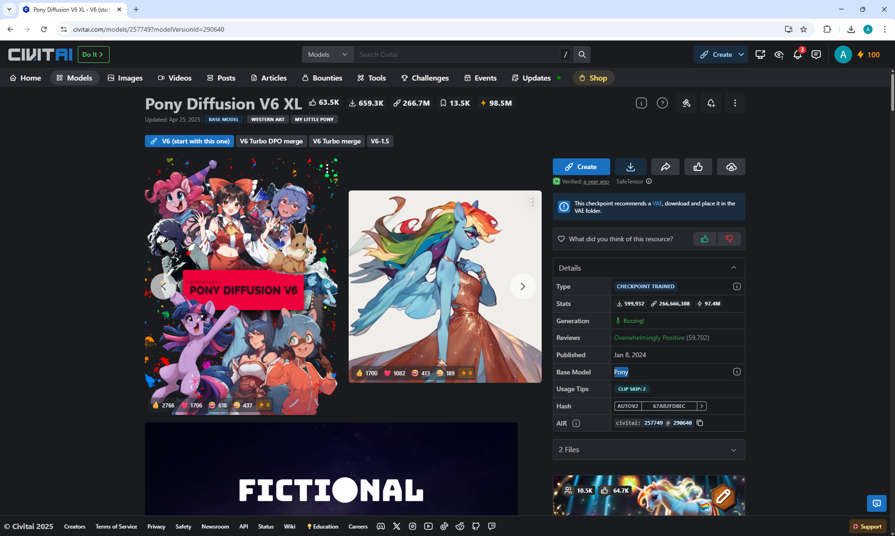This screenshot has height=536, width=895.
Task: Open the model page three-dot menu
Action: (x=735, y=103)
